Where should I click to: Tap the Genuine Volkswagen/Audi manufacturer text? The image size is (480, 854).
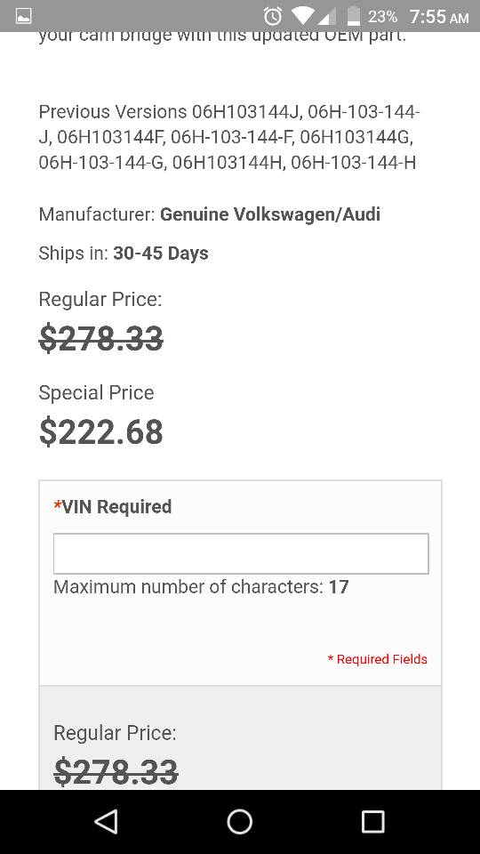[x=270, y=214]
